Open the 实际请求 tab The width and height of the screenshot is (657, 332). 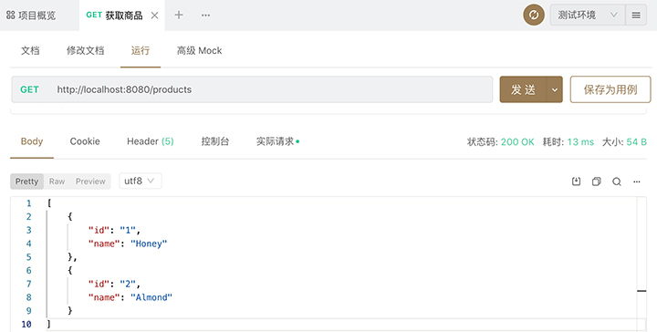point(277,141)
